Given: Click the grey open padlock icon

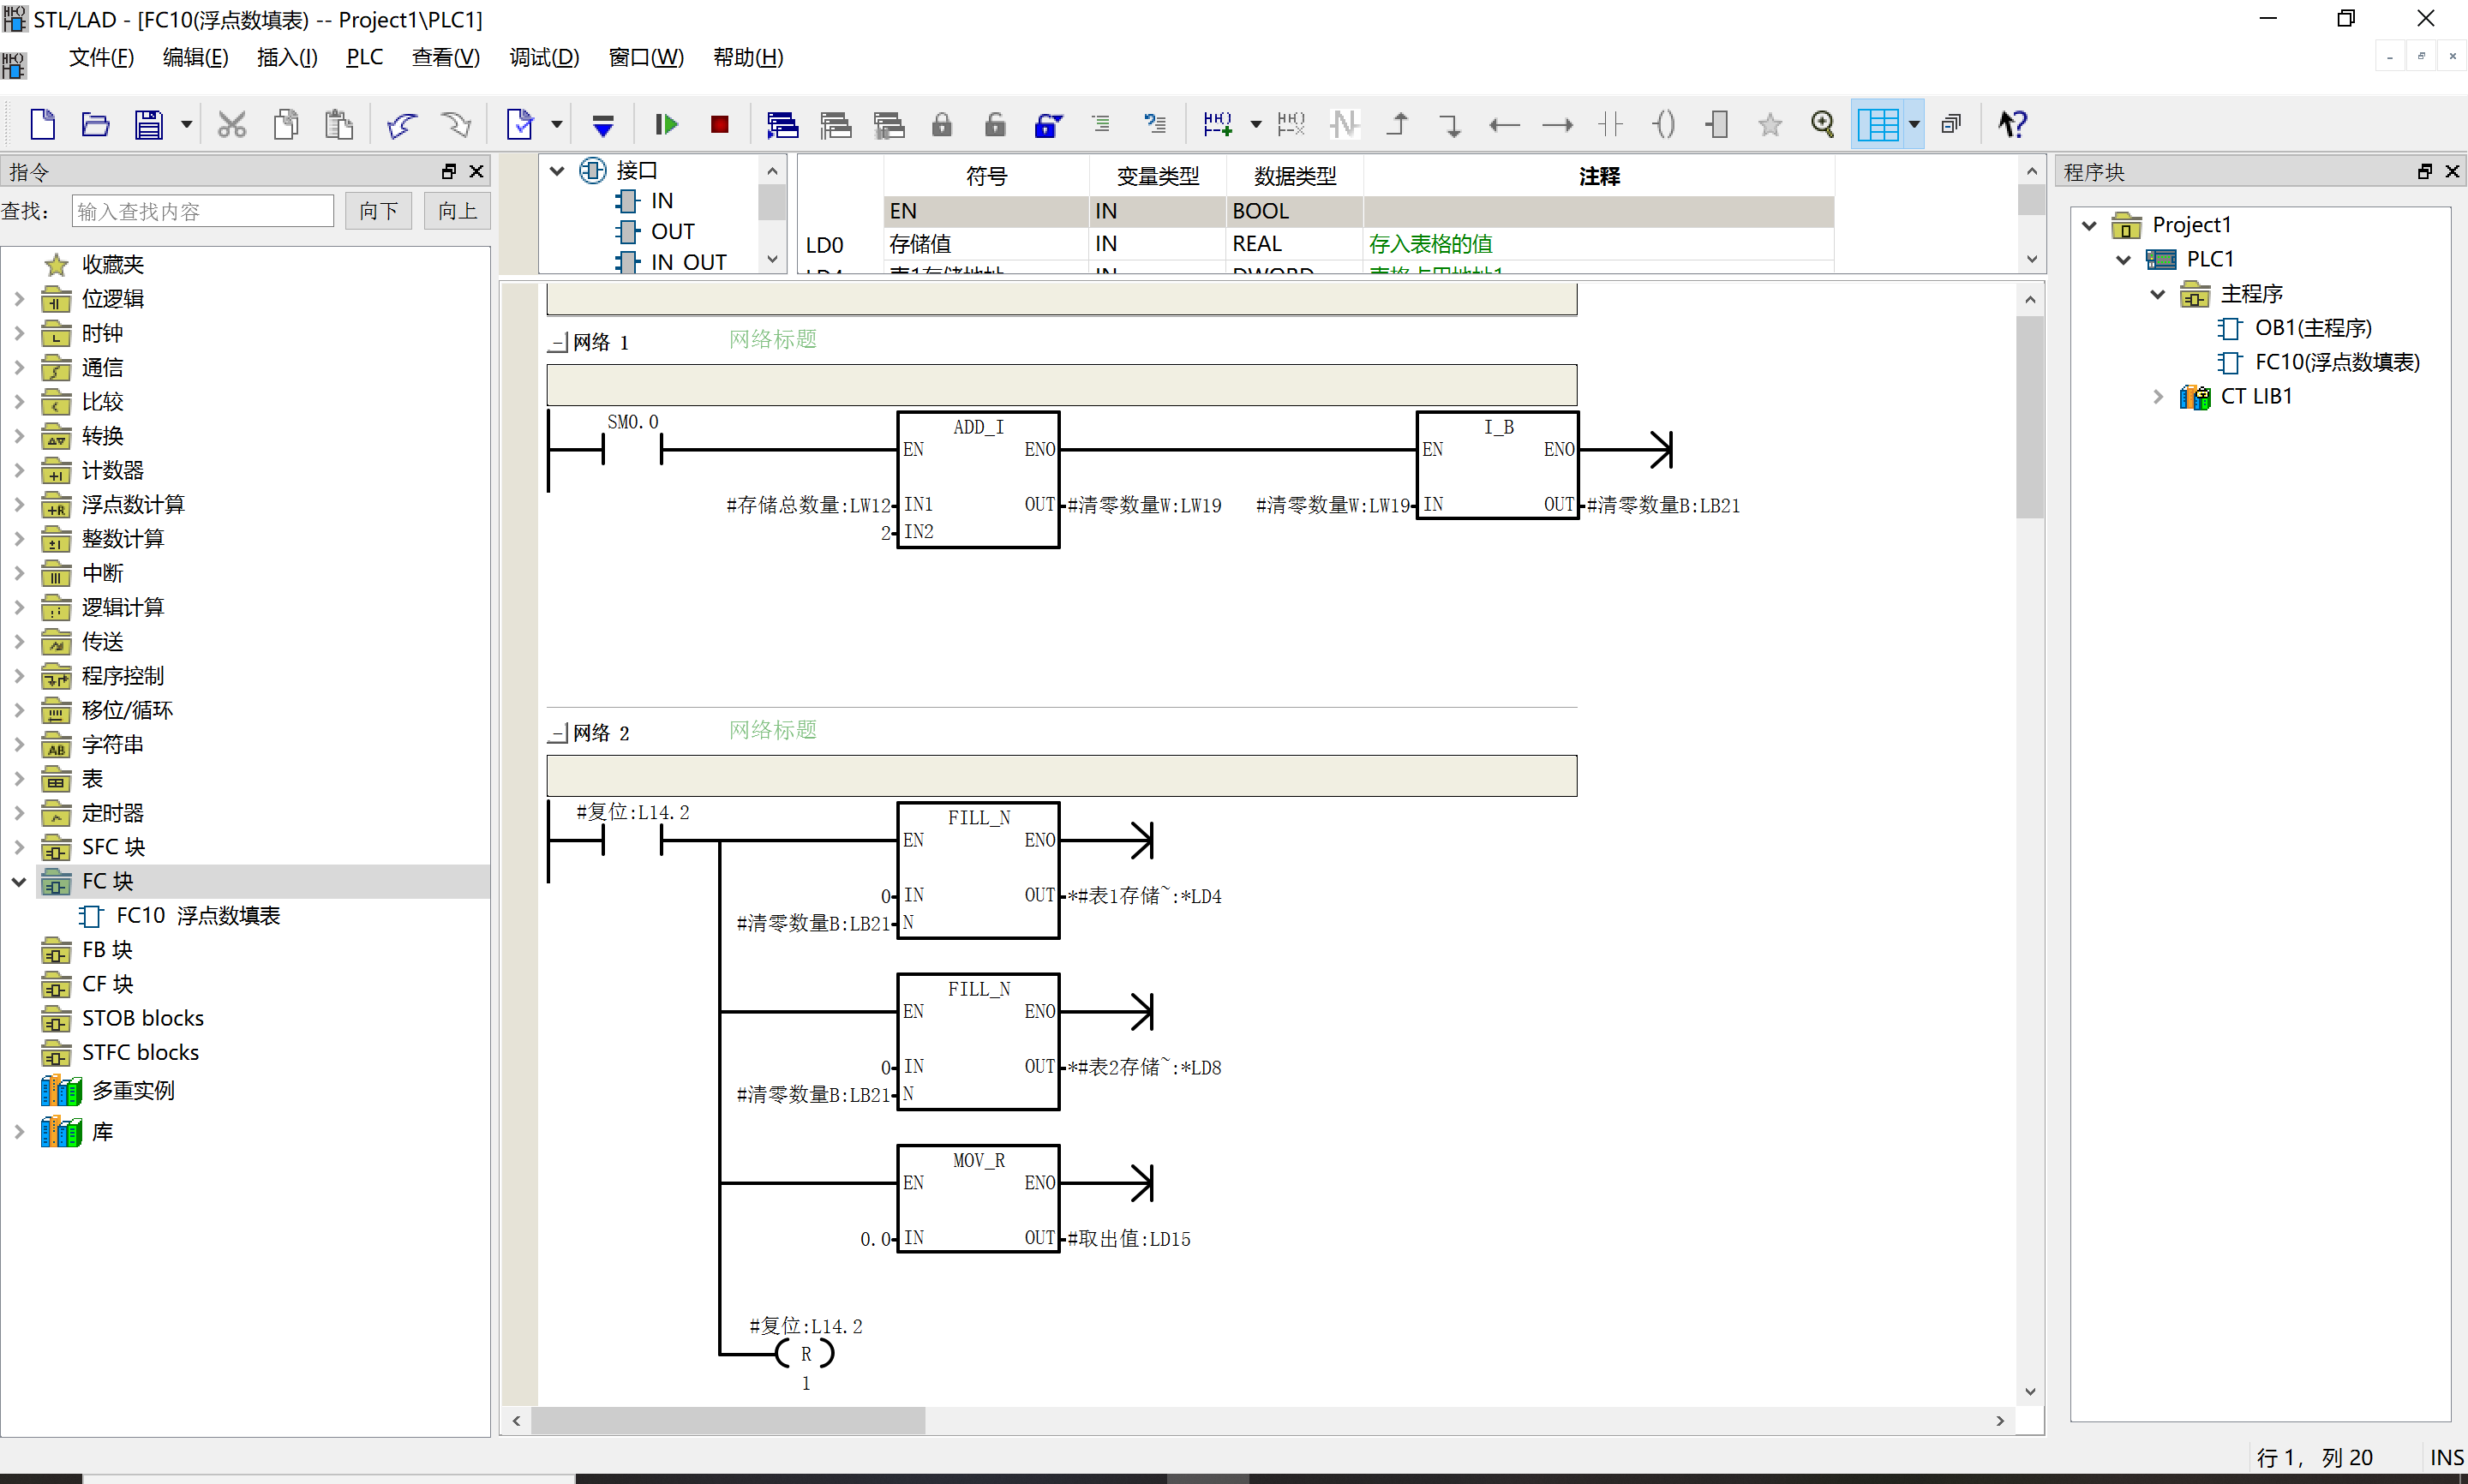Looking at the screenshot, I should point(995,124).
